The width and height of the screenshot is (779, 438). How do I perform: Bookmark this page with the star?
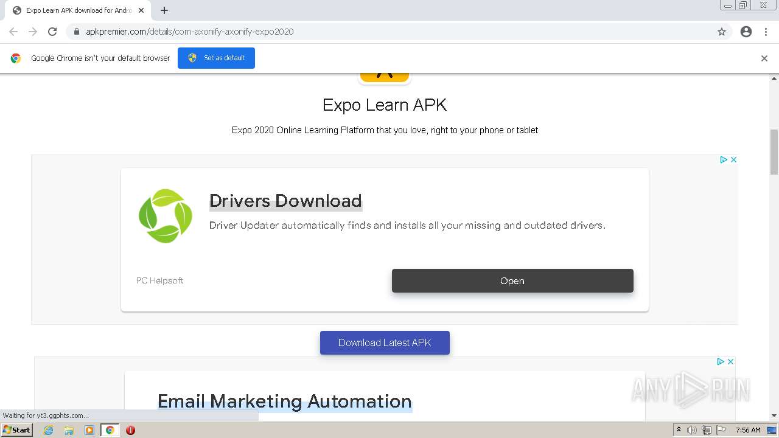click(x=722, y=32)
